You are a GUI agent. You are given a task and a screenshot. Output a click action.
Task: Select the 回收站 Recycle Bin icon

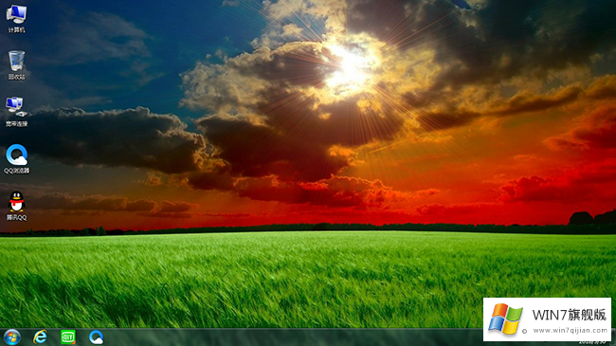click(16, 61)
